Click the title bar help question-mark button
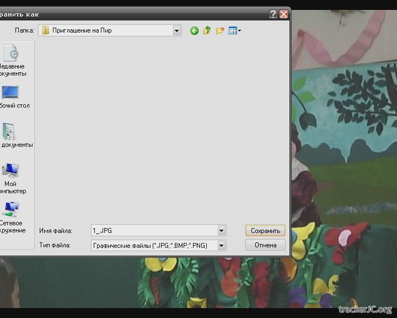The image size is (397, 318). (273, 14)
